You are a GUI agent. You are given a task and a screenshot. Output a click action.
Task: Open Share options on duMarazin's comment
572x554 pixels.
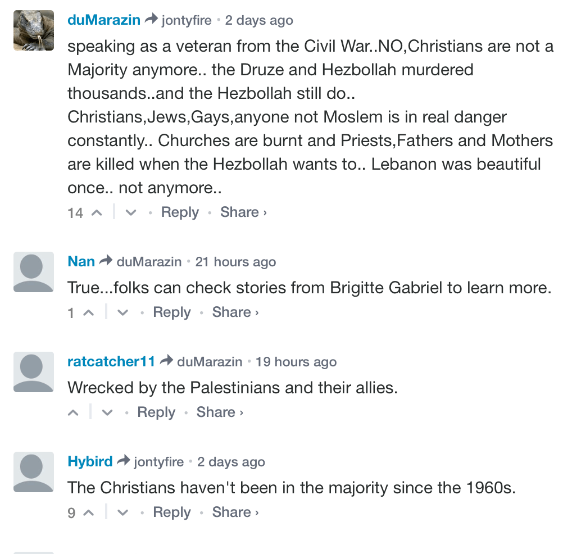pos(243,212)
